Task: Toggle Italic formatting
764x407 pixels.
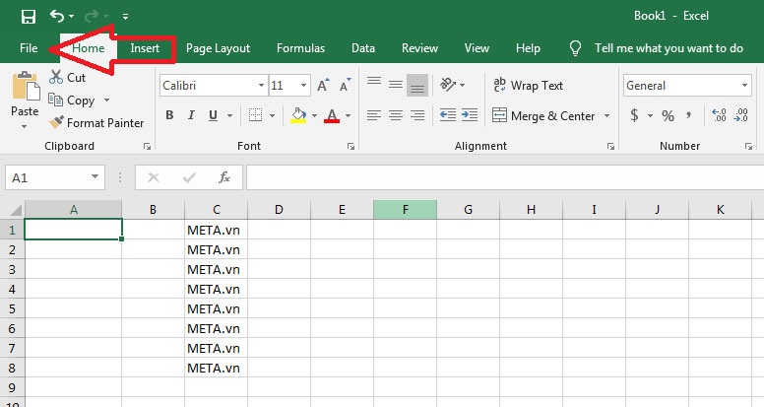Action: (x=191, y=115)
